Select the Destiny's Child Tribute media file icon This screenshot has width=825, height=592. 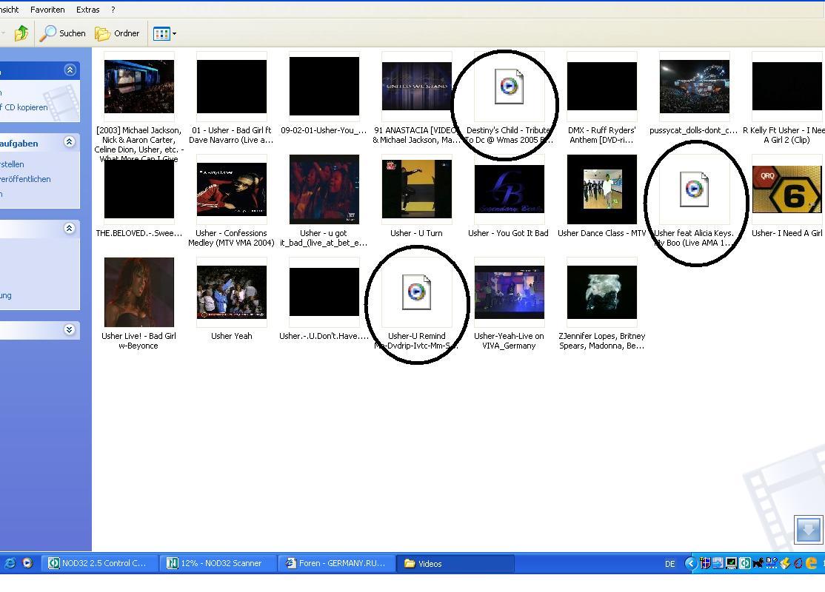510,87
